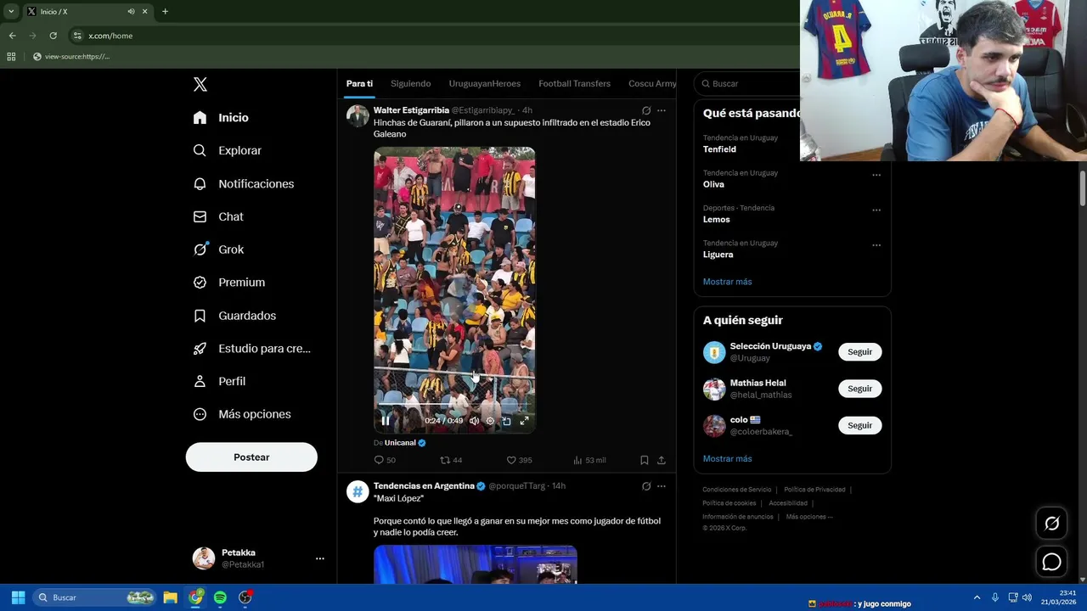Repost Walter Estigarribia's post
The image size is (1087, 611).
click(450, 460)
